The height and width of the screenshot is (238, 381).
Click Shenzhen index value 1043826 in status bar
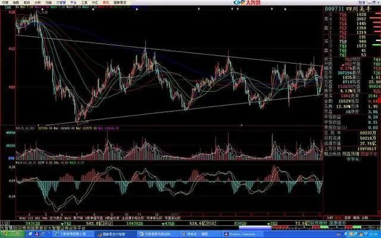[x=135, y=223]
